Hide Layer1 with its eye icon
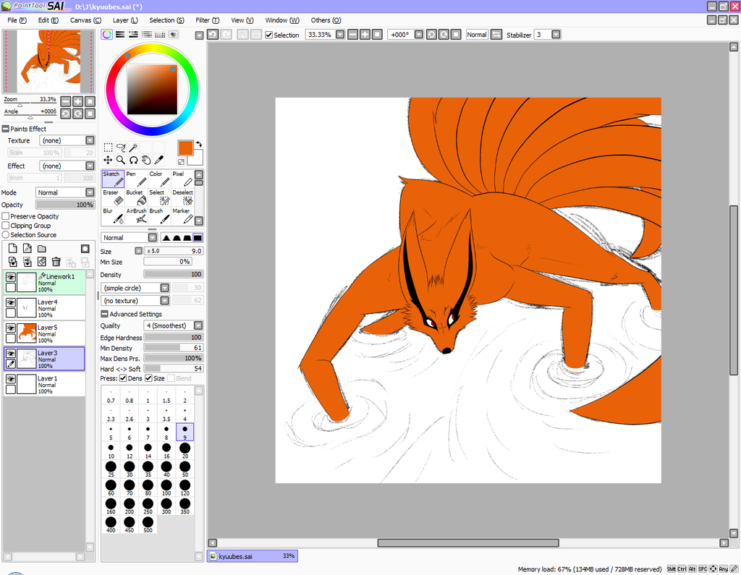741x575 pixels. click(10, 379)
